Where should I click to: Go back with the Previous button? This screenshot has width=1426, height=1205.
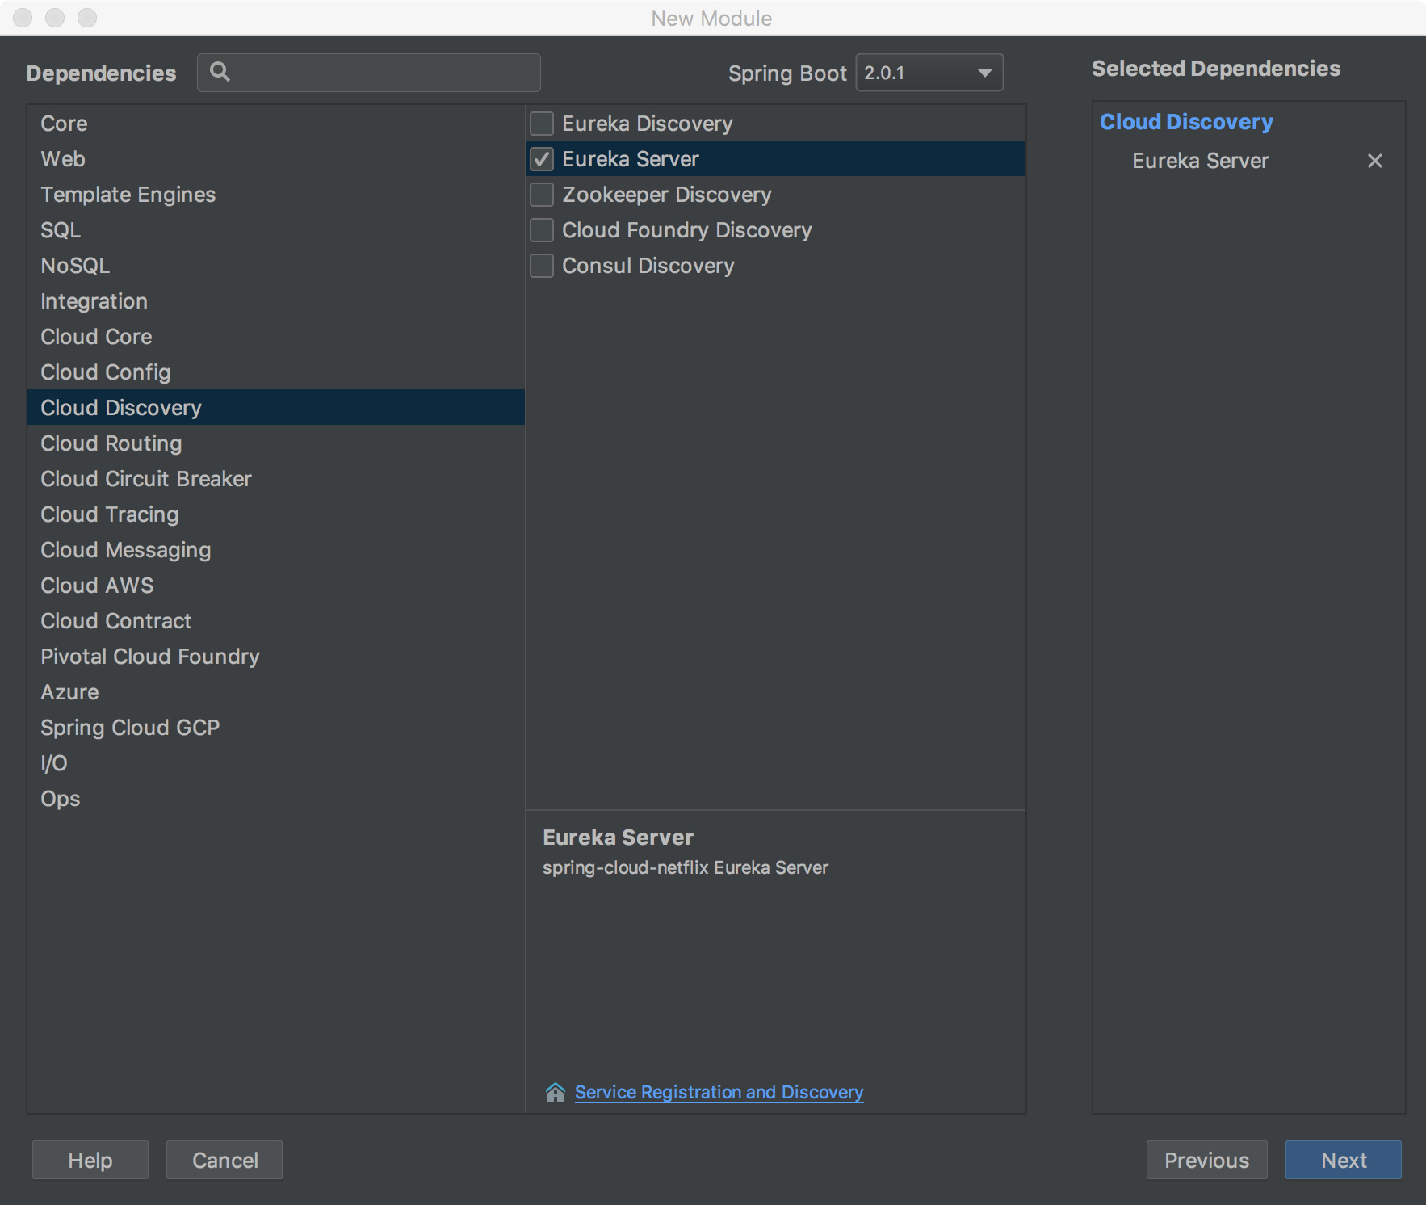pos(1206,1160)
